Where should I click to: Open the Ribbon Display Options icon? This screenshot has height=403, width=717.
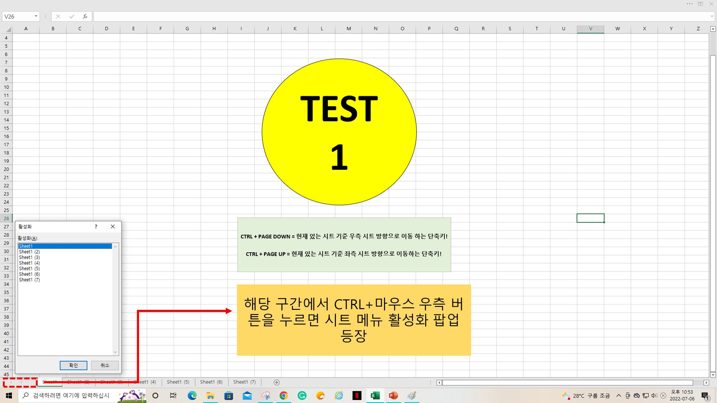tap(700, 4)
